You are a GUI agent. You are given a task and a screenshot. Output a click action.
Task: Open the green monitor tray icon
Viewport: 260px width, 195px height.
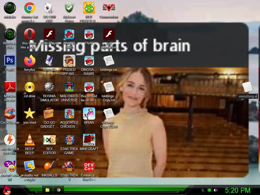click(209, 190)
